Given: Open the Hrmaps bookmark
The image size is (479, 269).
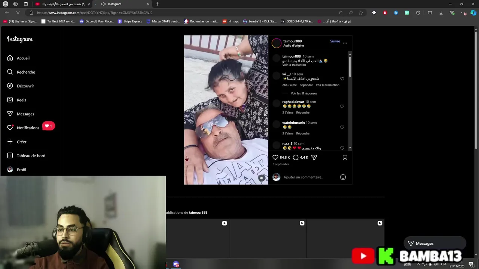Looking at the screenshot, I should 231,22.
